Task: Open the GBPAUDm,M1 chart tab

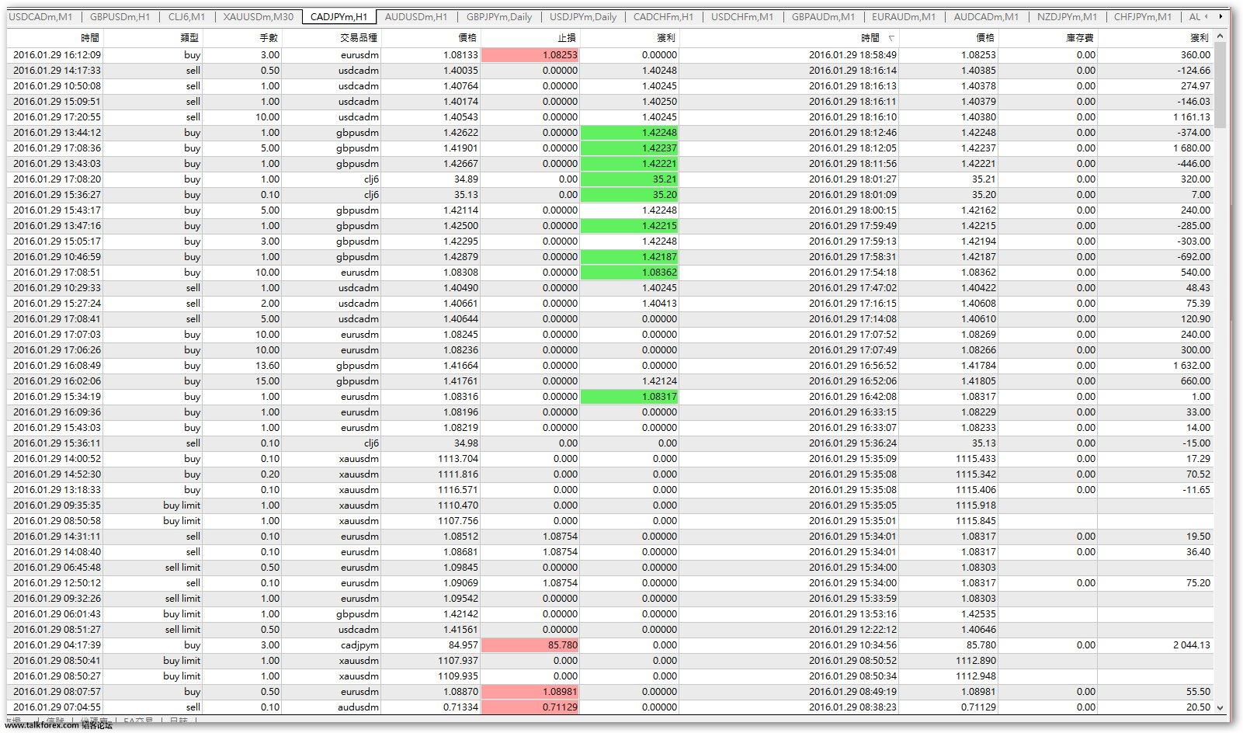Action: pos(823,16)
